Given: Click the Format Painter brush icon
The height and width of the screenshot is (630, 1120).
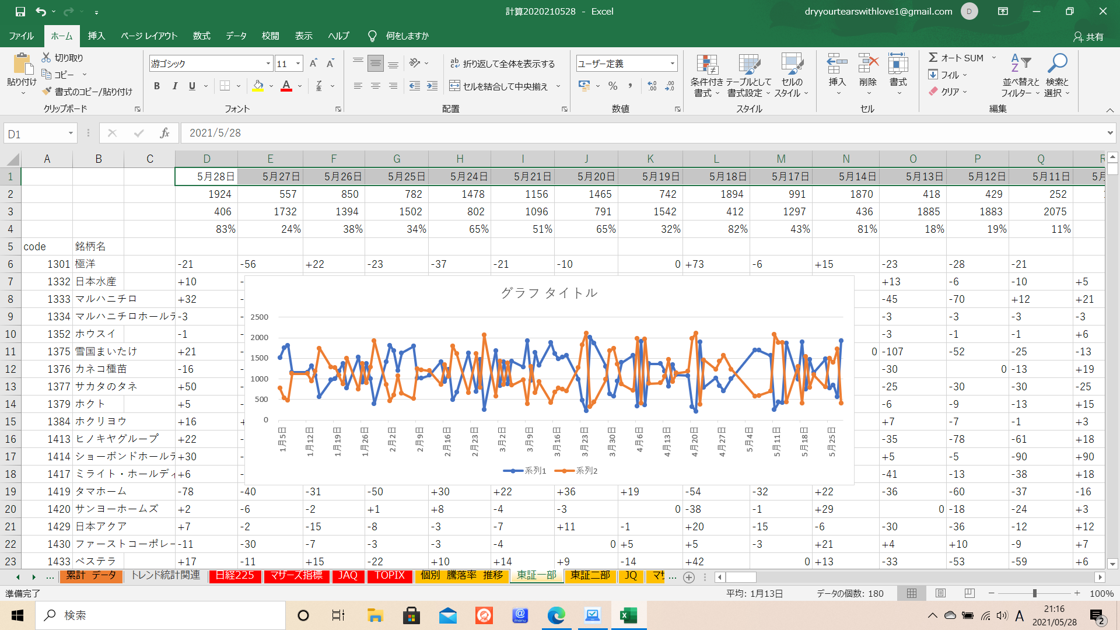Looking at the screenshot, I should coord(47,92).
